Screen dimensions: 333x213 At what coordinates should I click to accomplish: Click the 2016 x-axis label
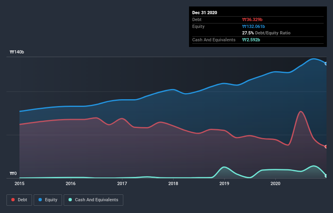click(x=71, y=183)
